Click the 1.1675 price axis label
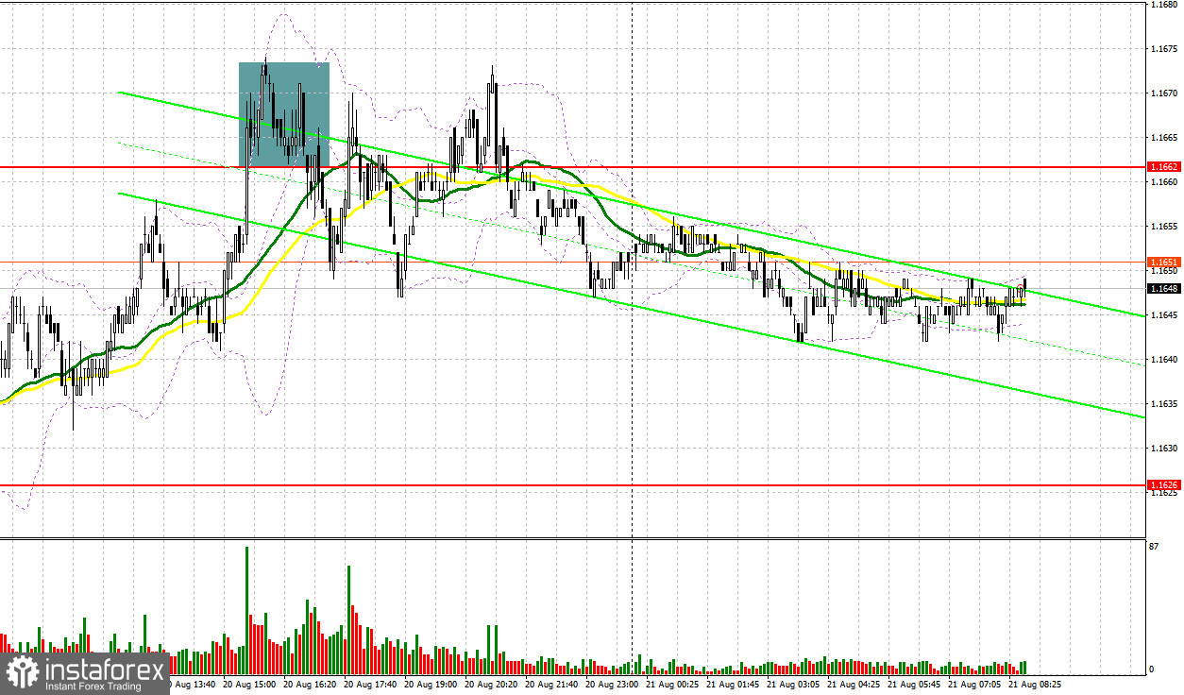1184x695 pixels. [1162, 48]
